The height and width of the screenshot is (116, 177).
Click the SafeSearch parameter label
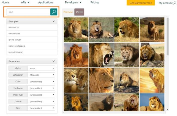pos(18,75)
